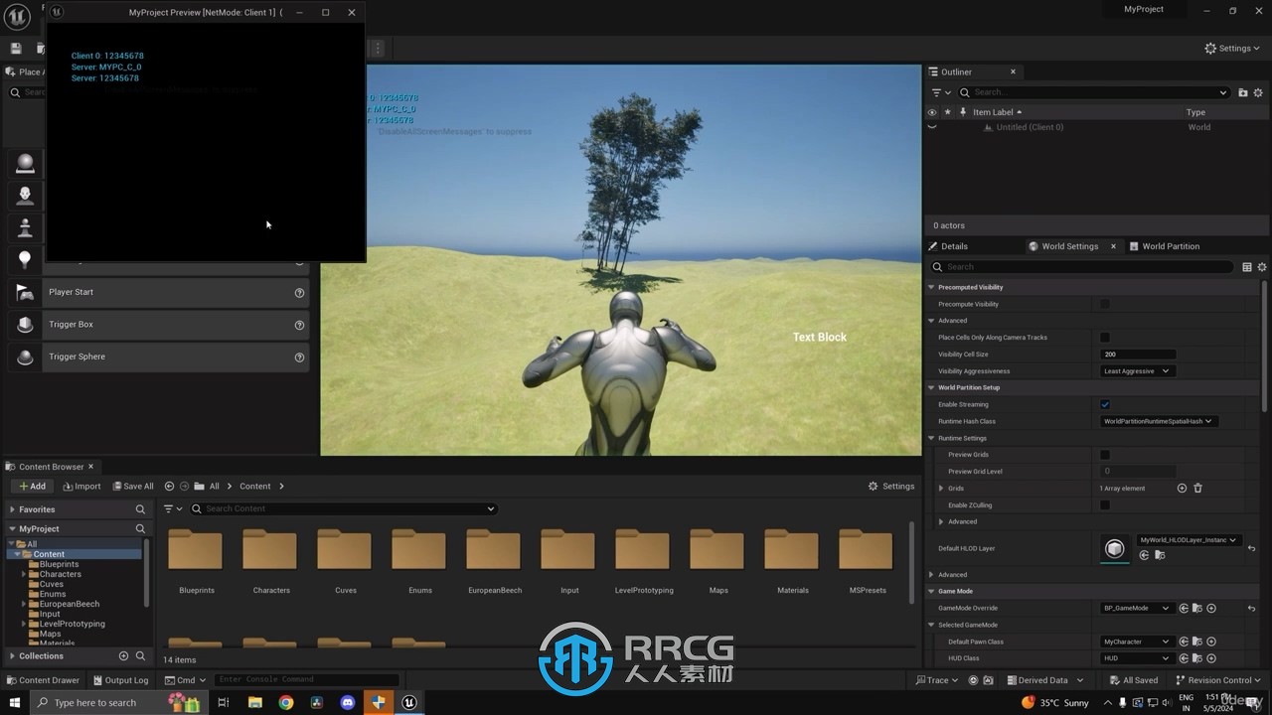Use selected asset for GameMode Override
The height and width of the screenshot is (715, 1272).
coord(1184,608)
